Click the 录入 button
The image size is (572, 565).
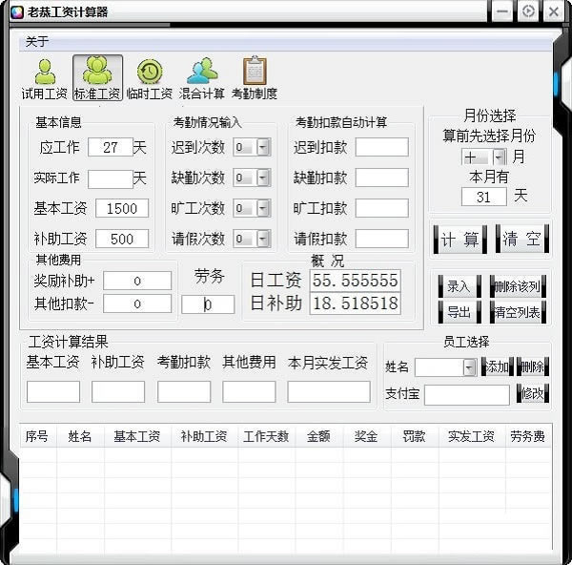460,286
